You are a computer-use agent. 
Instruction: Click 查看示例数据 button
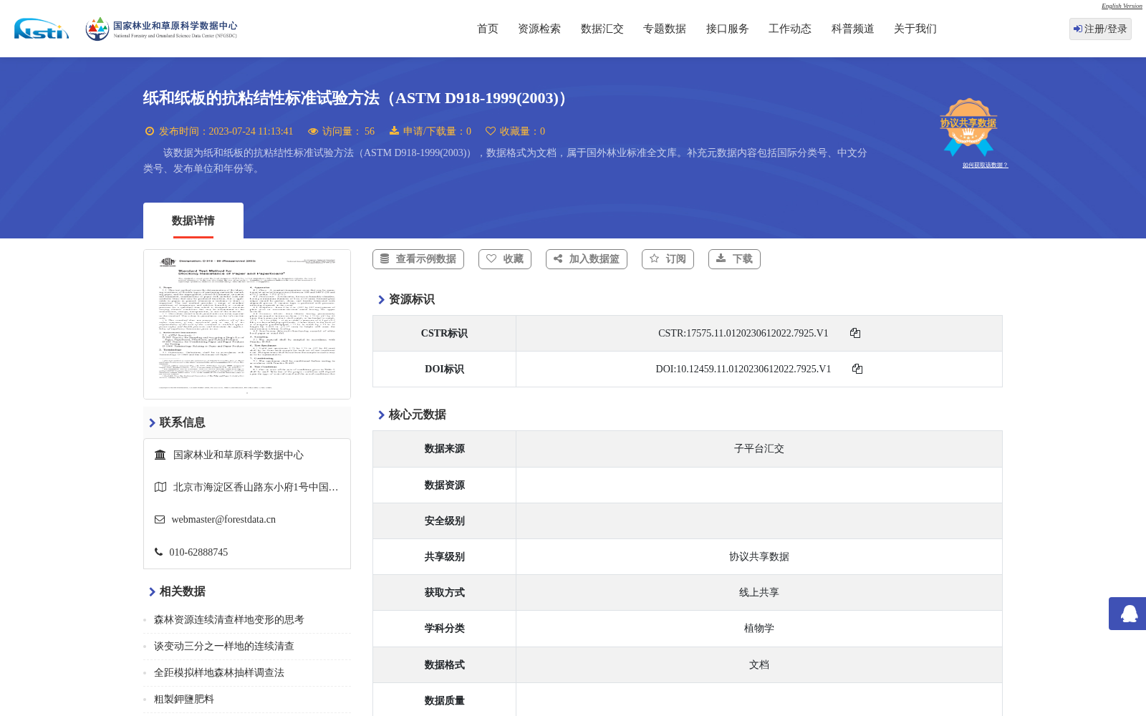(418, 259)
